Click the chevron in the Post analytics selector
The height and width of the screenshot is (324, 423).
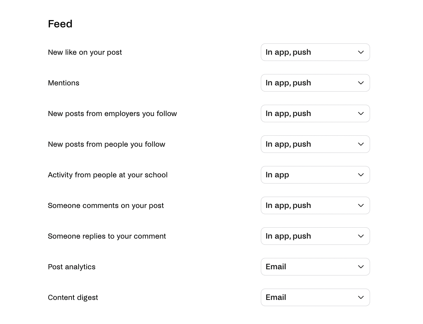(x=361, y=267)
